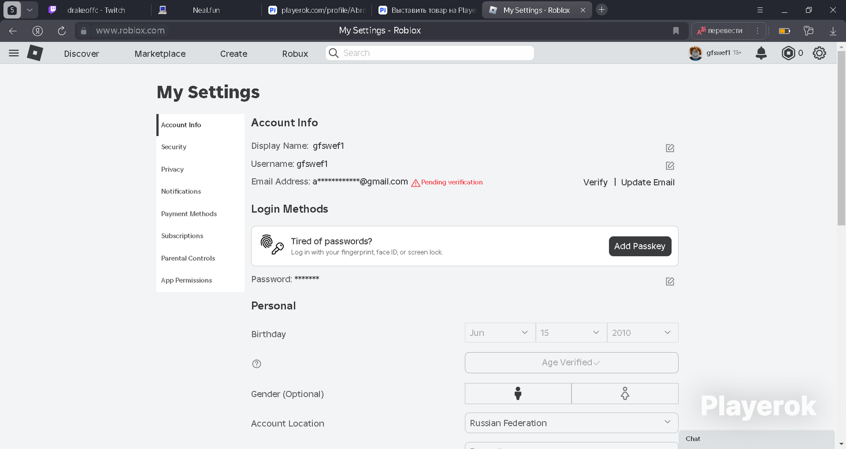Click the Age Verified button
Screen dimensions: 846x449
pyautogui.click(x=571, y=362)
